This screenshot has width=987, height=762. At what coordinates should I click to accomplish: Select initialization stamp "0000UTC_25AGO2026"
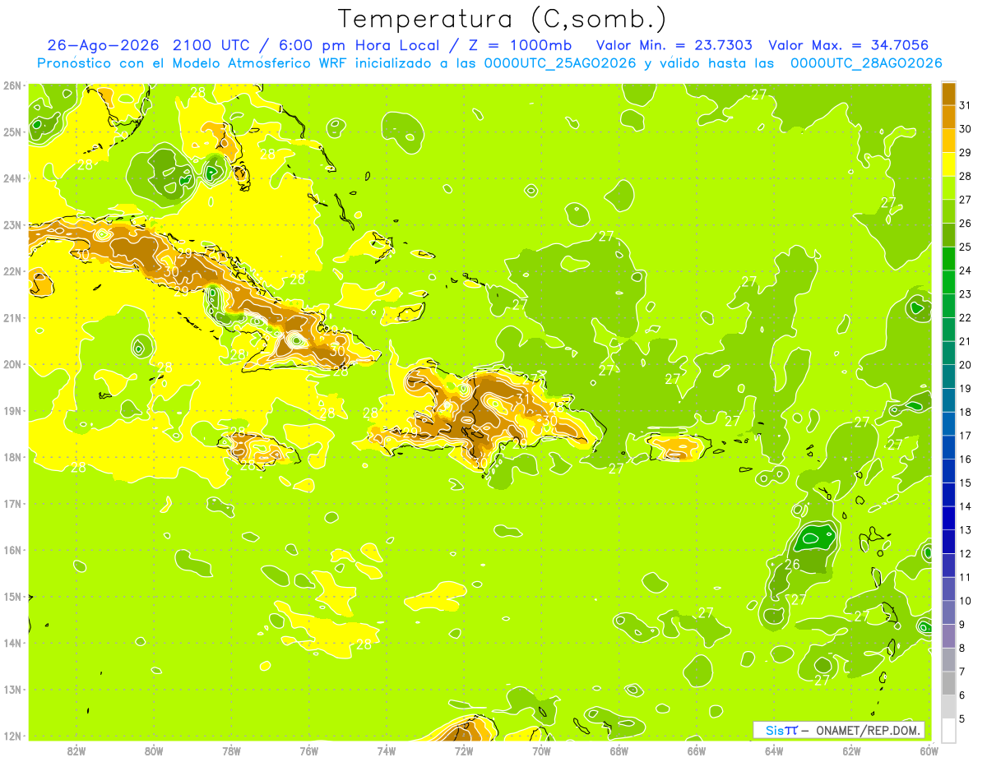559,63
